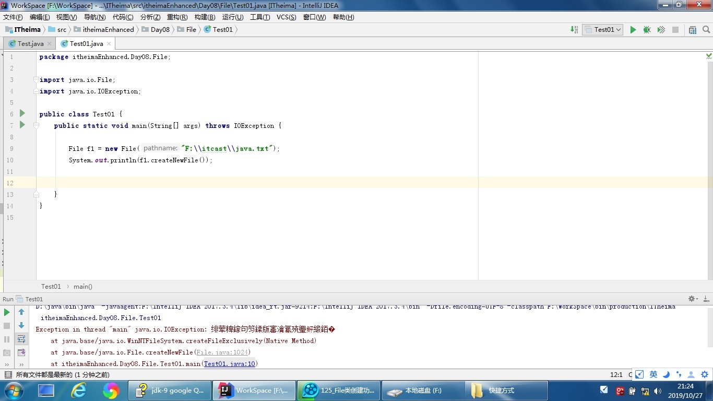The image size is (713, 401).
Task: Click the fold end marker at line 13
Action: pyautogui.click(x=36, y=194)
